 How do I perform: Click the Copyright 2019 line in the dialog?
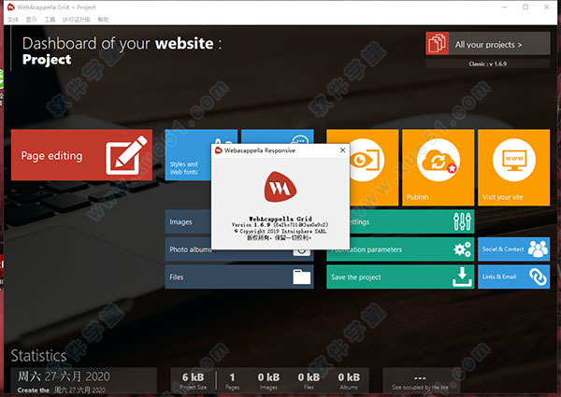pos(280,232)
